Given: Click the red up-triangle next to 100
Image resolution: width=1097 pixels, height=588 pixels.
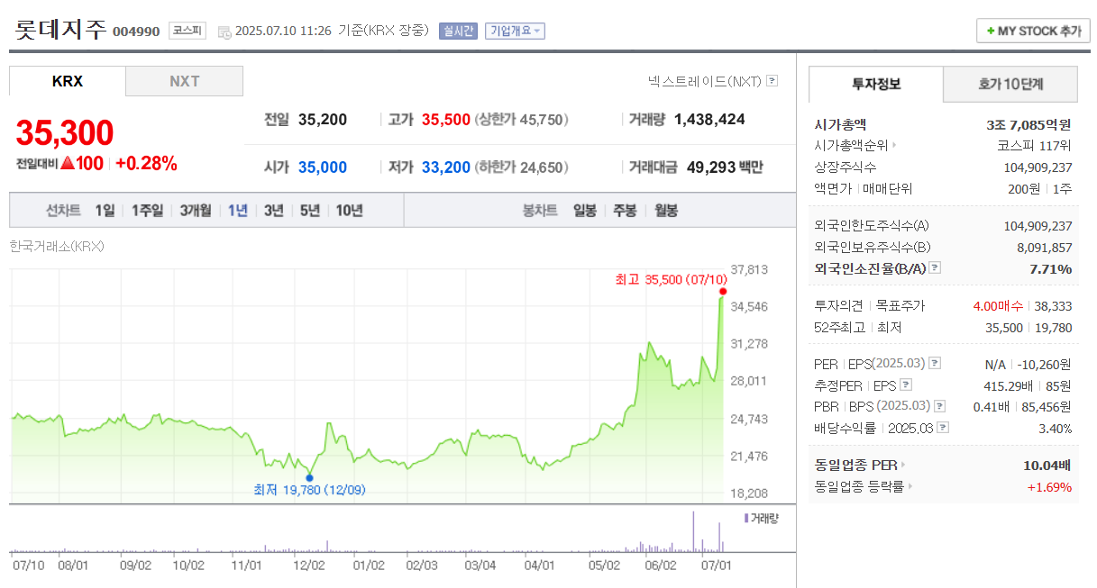Looking at the screenshot, I should tap(67, 164).
